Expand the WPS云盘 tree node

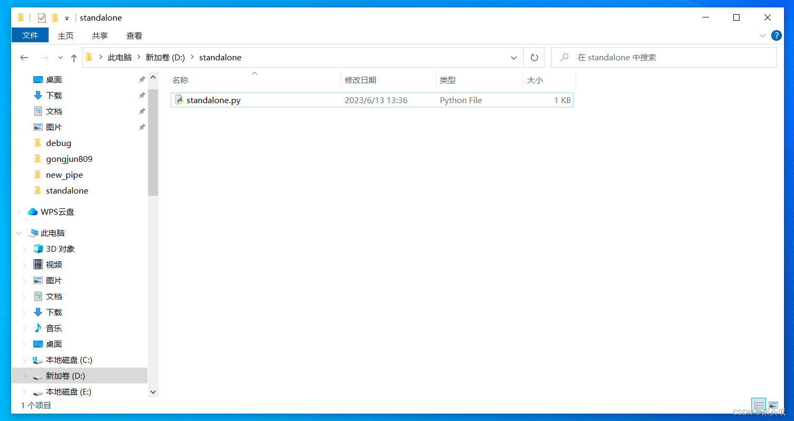[19, 212]
